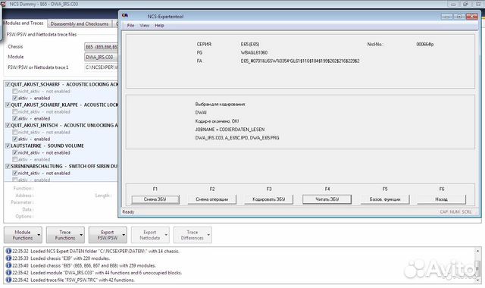Toggle the SIRENENABSCHALTUNG switch off siren checkbox
The image size is (485, 288).
coord(8,166)
